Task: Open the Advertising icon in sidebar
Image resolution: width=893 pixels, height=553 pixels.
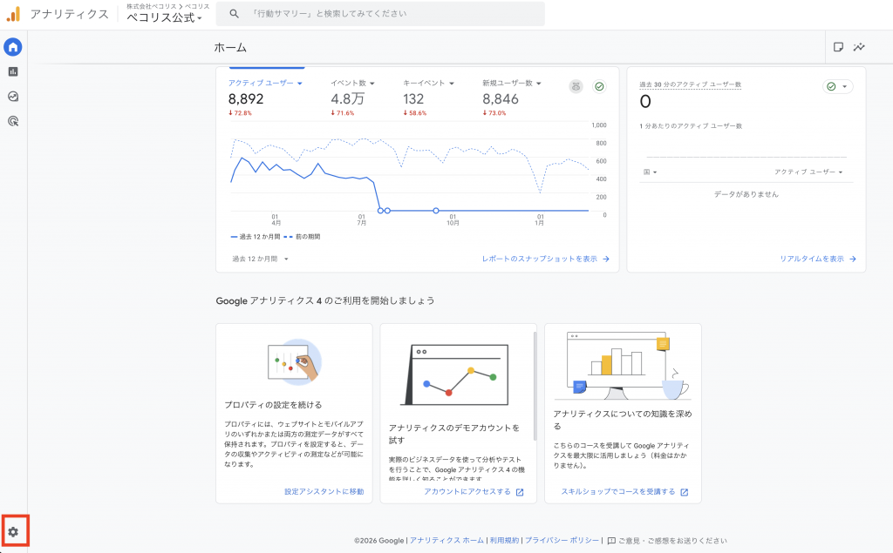Action: click(x=13, y=121)
